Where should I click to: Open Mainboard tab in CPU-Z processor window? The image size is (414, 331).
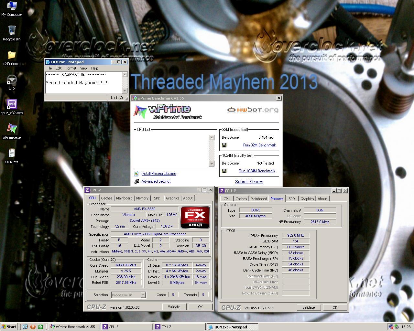pyautogui.click(x=124, y=198)
